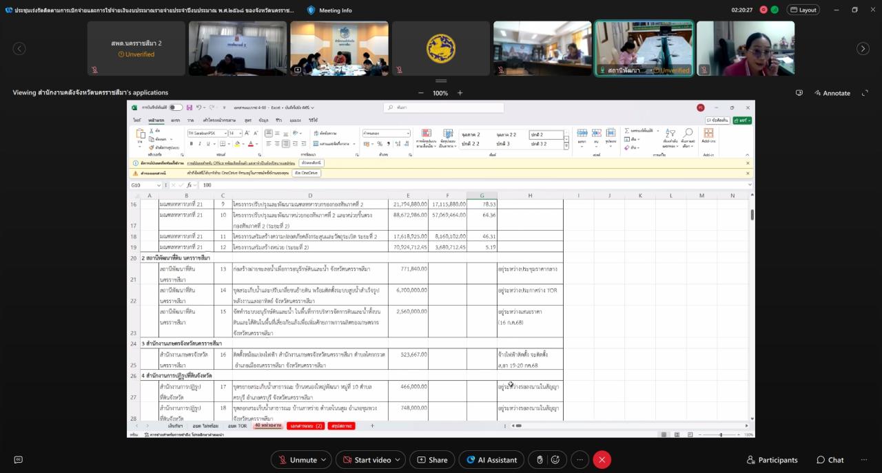Viewport: 882px width, 473px height.
Task: Select the สพด.นครราชสีมา 2 participant tile
Action: point(136,48)
